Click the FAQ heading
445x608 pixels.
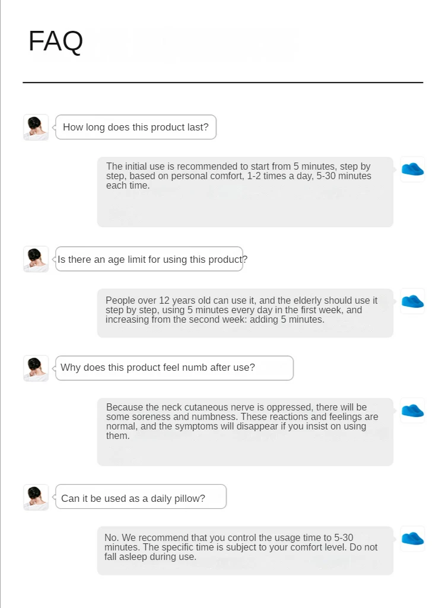pyautogui.click(x=56, y=41)
